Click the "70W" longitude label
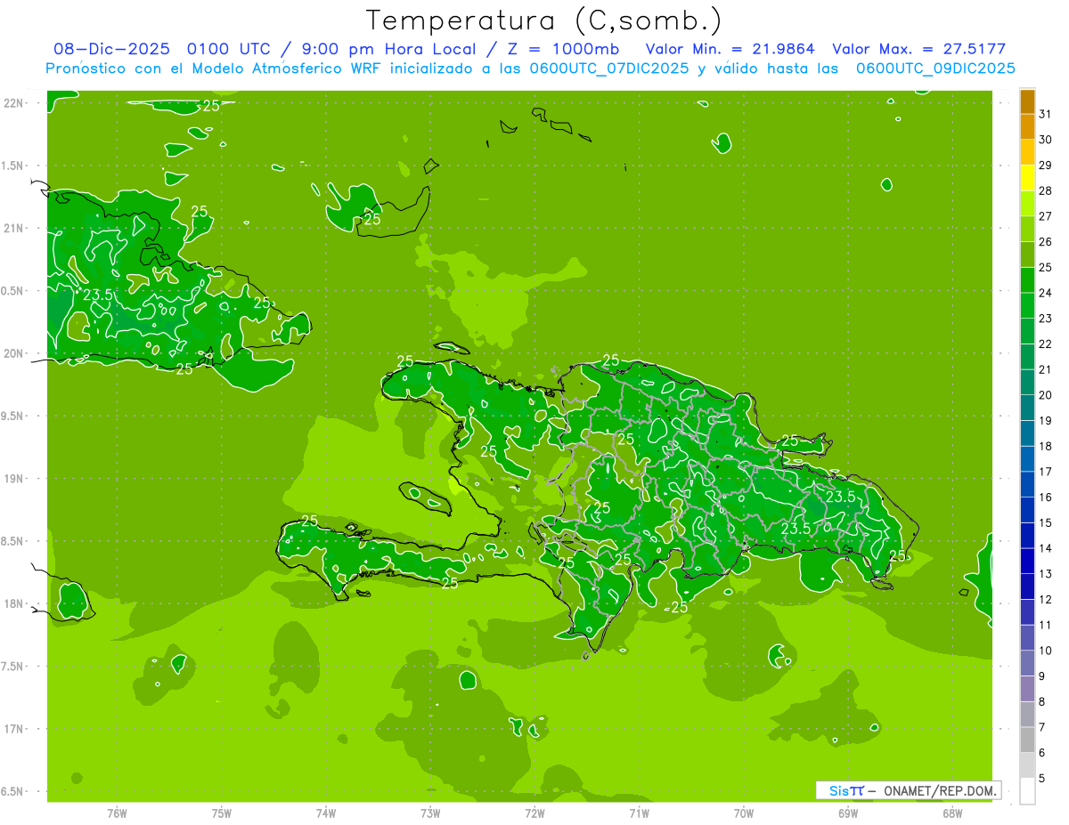 [744, 813]
